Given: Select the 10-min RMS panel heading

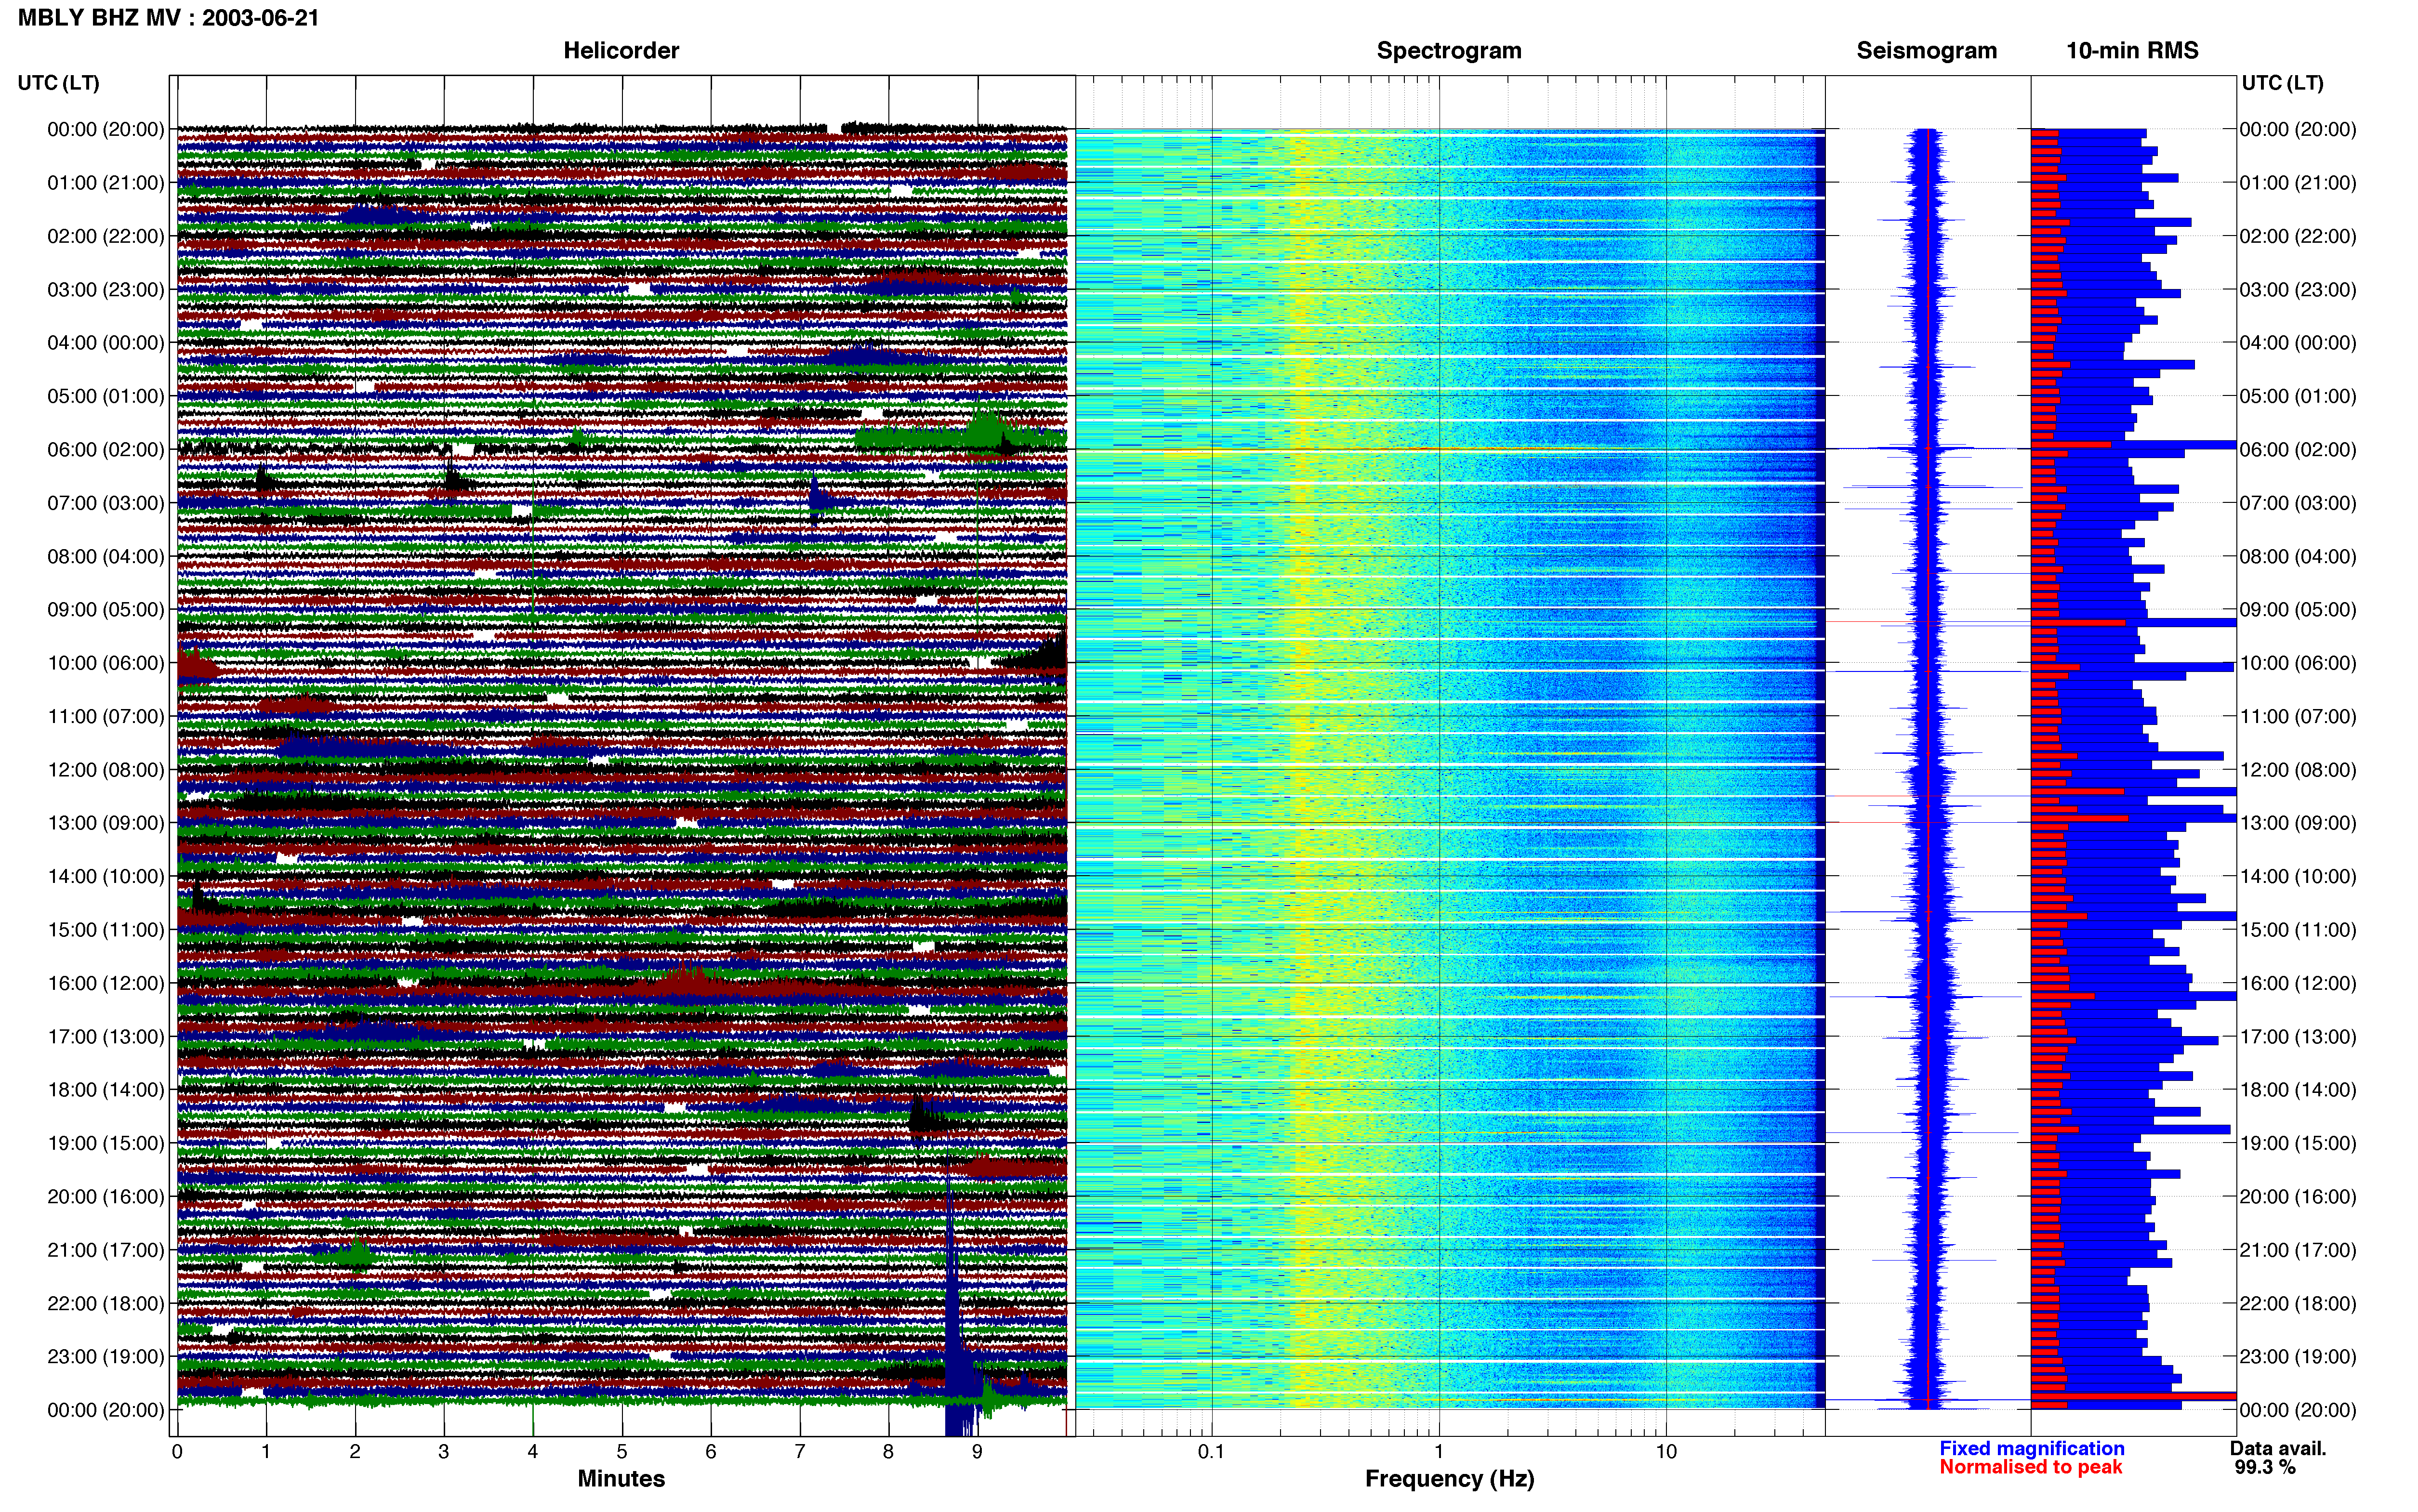Looking at the screenshot, I should 2132,50.
